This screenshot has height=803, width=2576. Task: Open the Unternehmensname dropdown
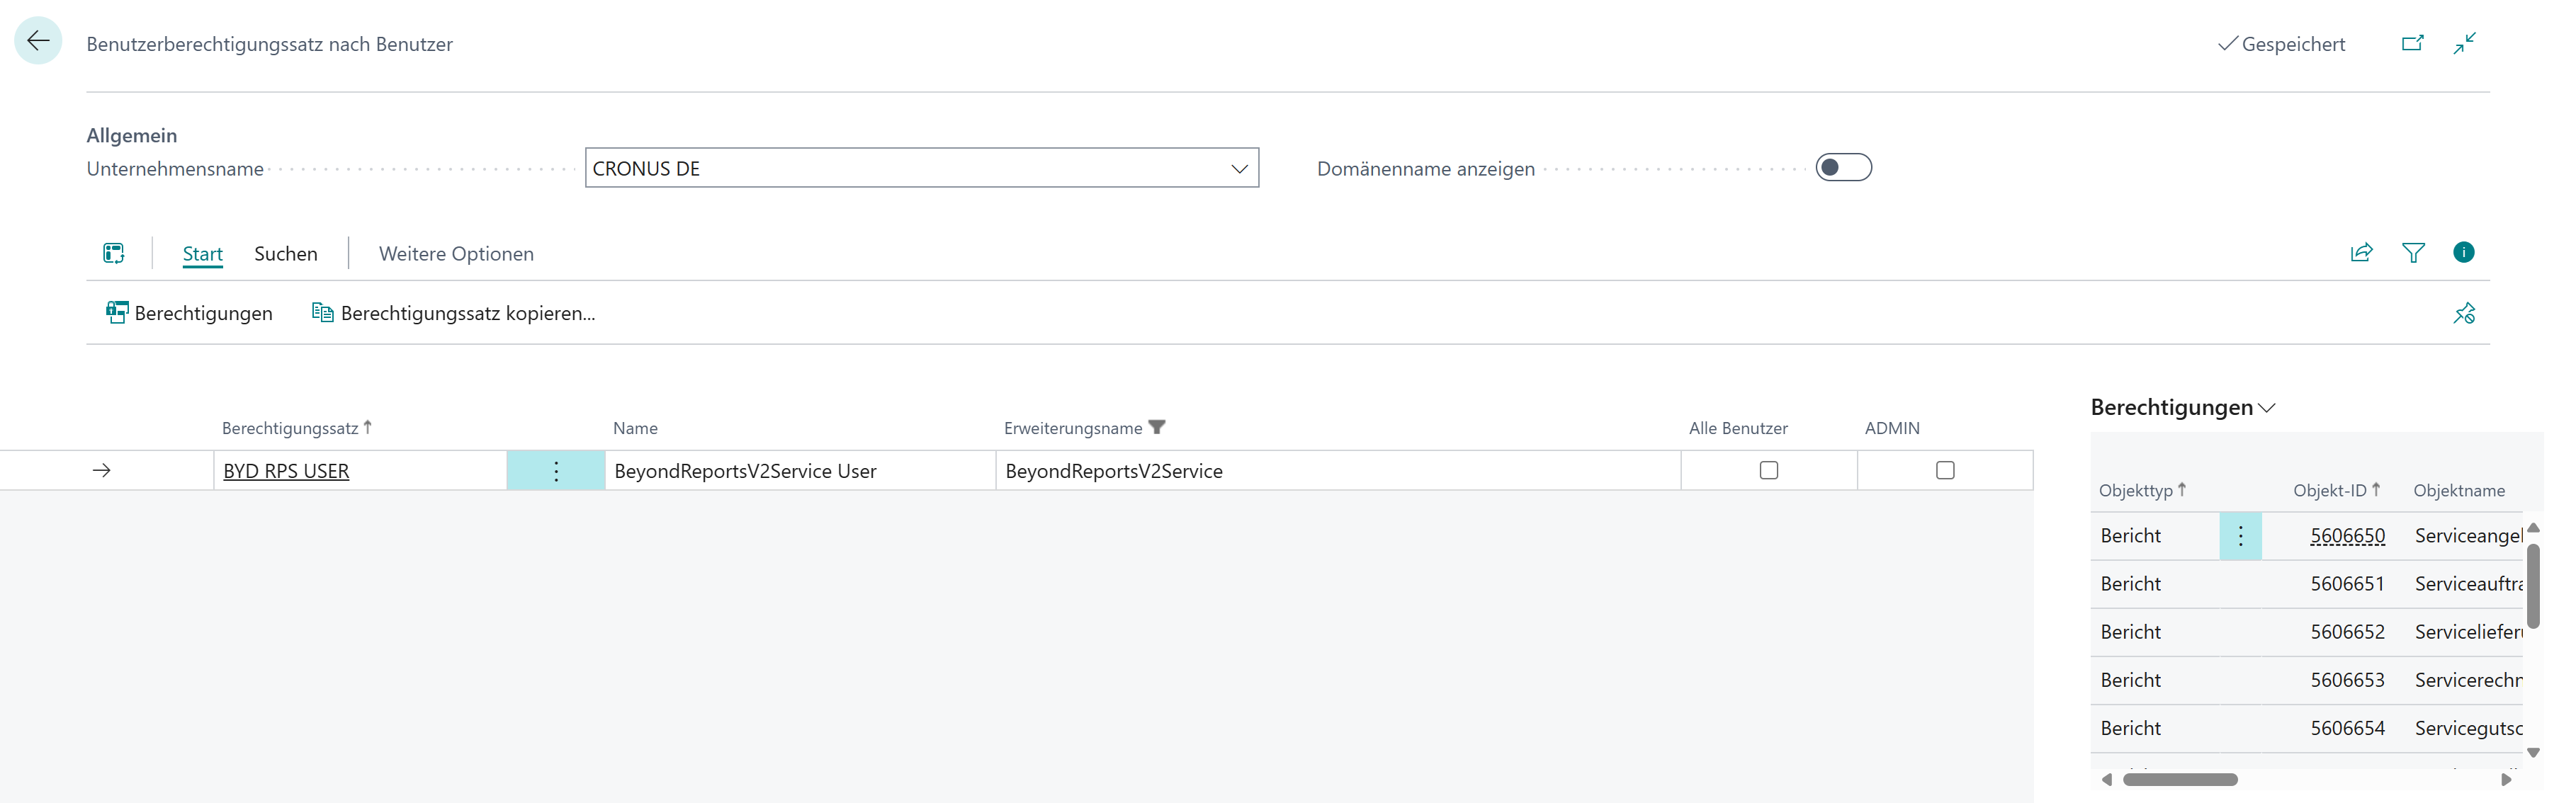click(x=1240, y=168)
